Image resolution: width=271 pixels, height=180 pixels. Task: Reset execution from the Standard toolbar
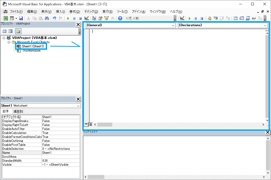80,18
